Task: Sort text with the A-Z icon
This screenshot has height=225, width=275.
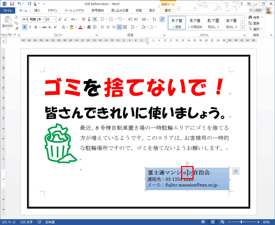Action: point(154,19)
